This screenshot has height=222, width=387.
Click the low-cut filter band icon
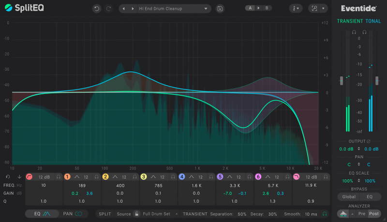pyautogui.click(x=29, y=177)
